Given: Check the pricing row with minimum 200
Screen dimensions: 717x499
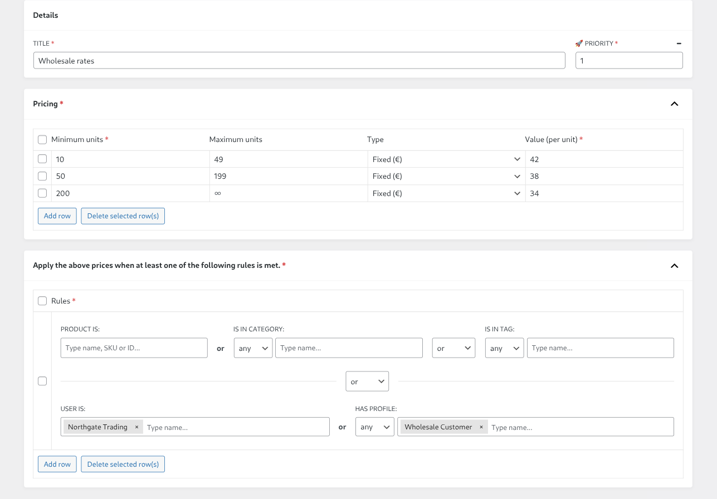Looking at the screenshot, I should (42, 193).
